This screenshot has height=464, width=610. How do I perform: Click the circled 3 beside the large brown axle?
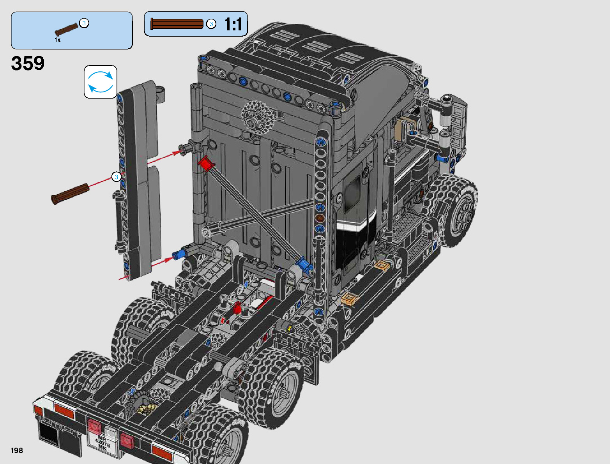(x=116, y=177)
